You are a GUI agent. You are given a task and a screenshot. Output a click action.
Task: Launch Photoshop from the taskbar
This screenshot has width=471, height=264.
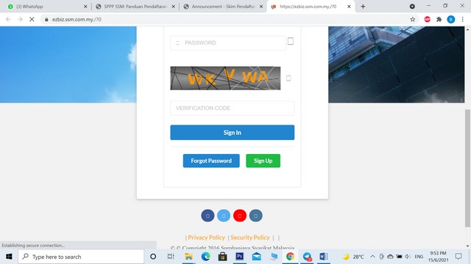tap(240, 257)
